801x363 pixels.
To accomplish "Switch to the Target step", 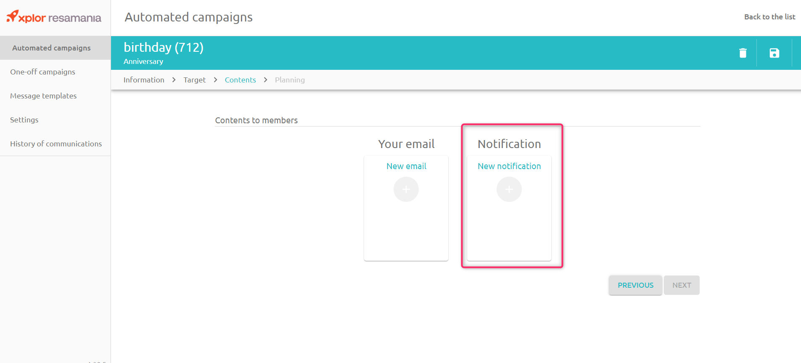I will 194,80.
